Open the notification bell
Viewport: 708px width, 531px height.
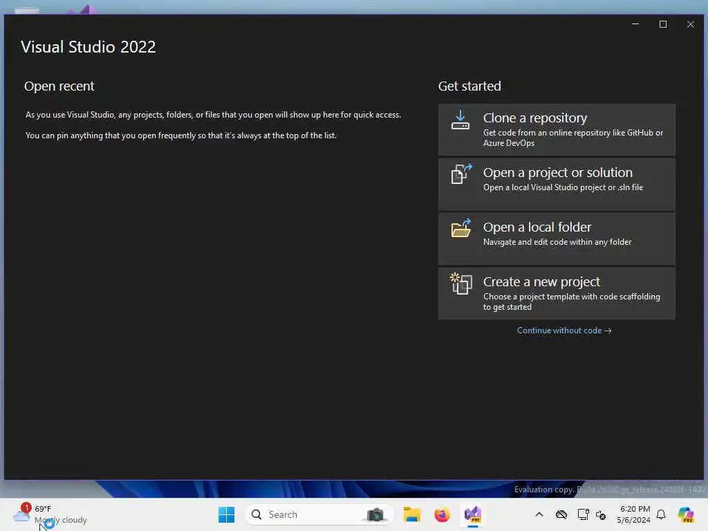[x=661, y=514]
